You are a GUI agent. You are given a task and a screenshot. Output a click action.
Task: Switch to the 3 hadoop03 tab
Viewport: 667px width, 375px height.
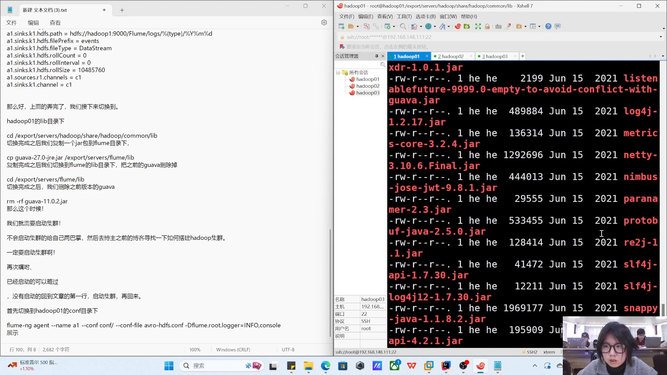click(495, 56)
